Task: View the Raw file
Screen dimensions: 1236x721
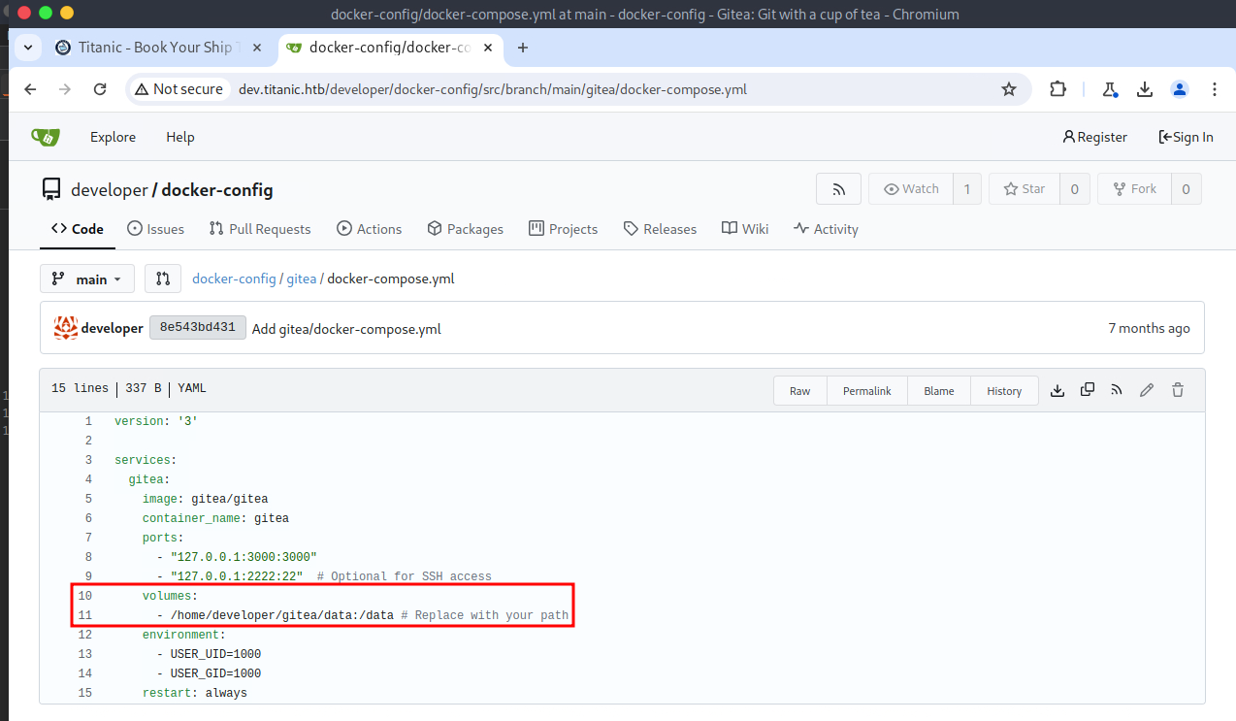Action: [x=799, y=390]
